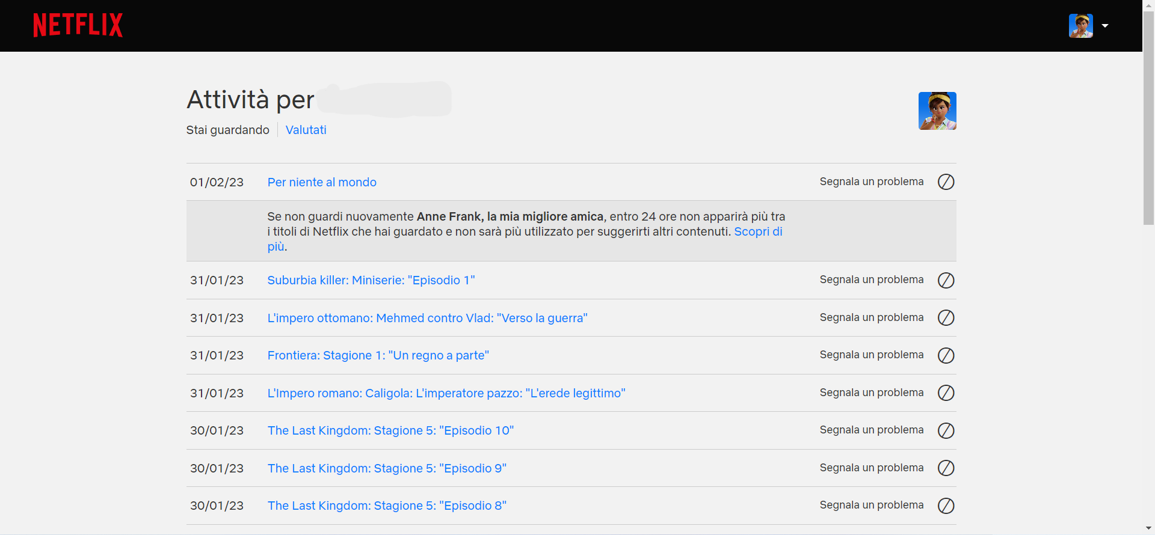Select the Stai guardando tab
1155x535 pixels.
tap(227, 130)
